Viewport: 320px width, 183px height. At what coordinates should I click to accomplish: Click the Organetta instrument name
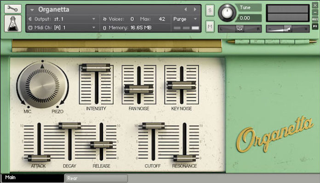54,9
